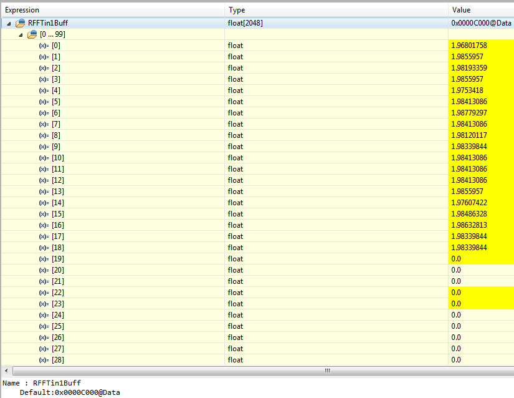Click the variable icon of element [6]
The image size is (514, 398).
tap(44, 113)
